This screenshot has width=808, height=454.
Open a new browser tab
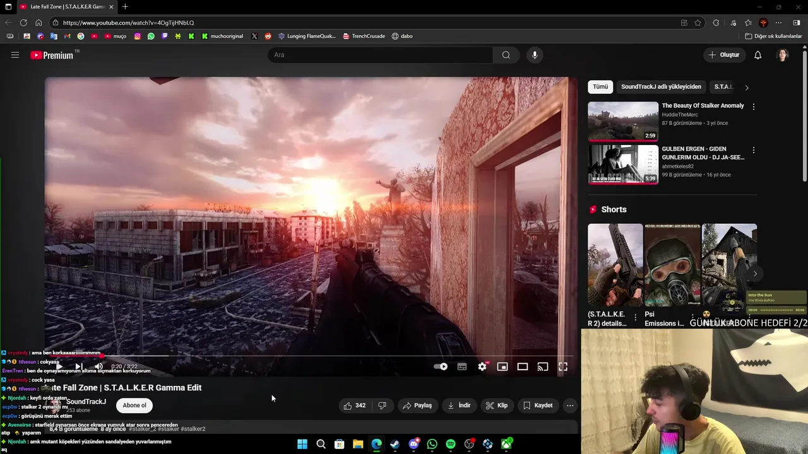pos(125,7)
